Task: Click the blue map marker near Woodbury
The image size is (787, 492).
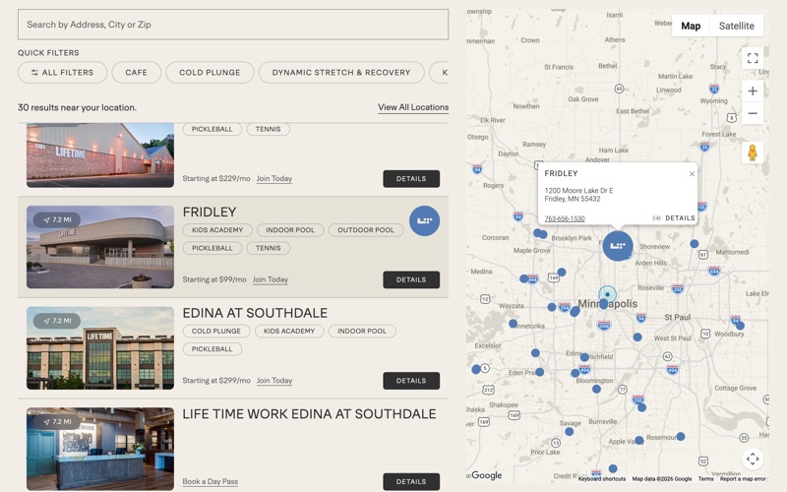Action: (x=740, y=326)
